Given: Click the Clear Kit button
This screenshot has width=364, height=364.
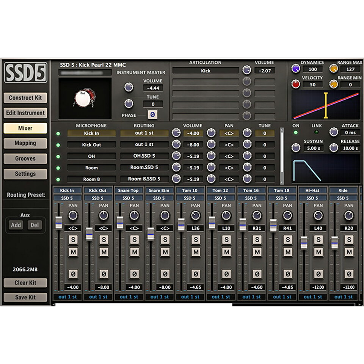Looking at the screenshot, I should pyautogui.click(x=25, y=283).
